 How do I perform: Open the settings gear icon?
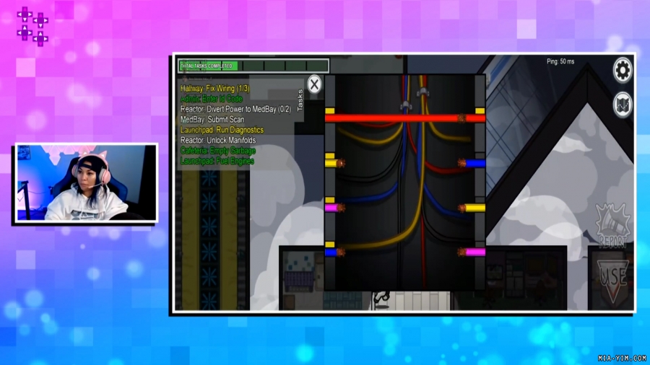tap(623, 70)
